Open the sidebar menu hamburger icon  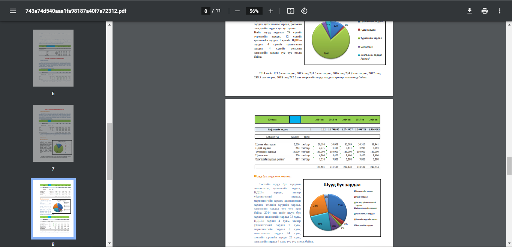pos(13,11)
